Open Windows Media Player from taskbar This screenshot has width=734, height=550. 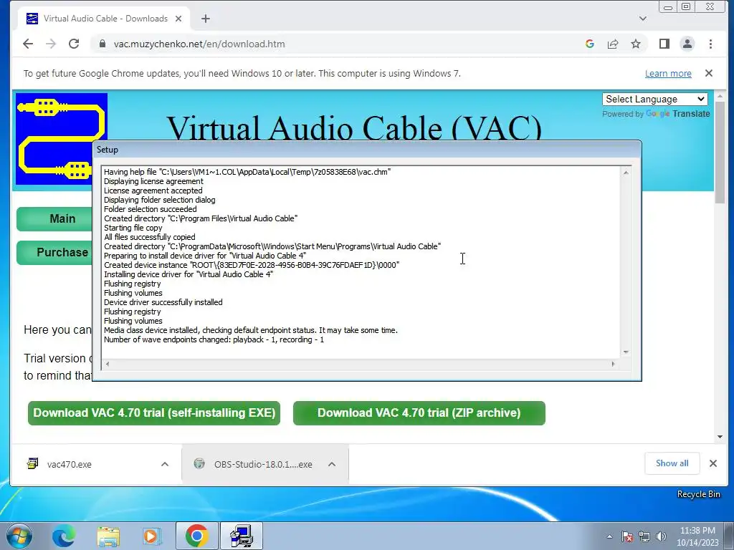pos(152,536)
